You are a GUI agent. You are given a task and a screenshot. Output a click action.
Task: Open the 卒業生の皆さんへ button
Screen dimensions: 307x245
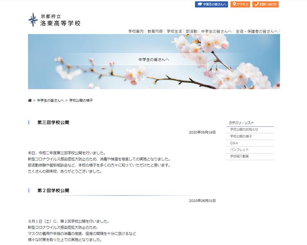(211, 4)
